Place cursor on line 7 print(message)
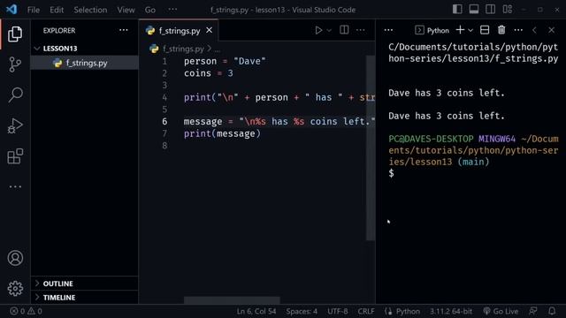 [222, 133]
